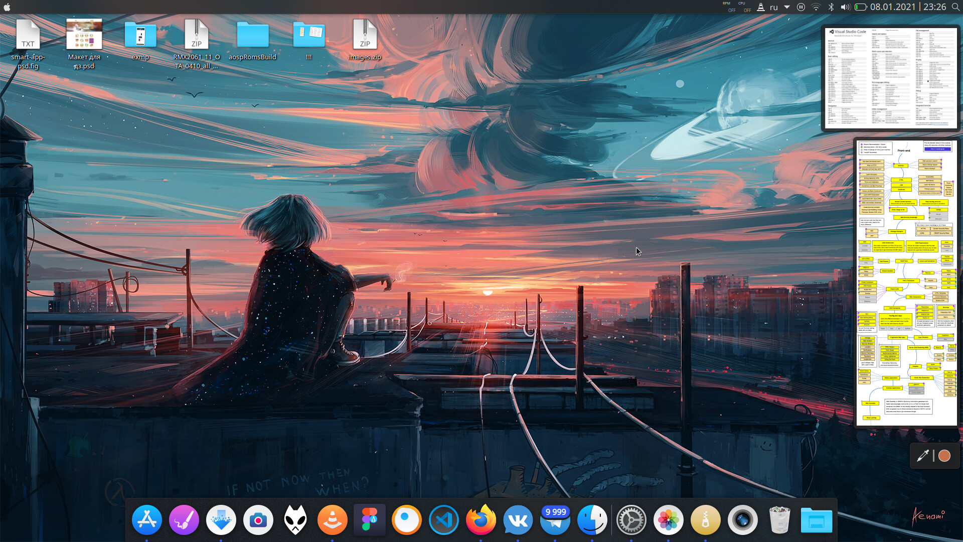The image size is (963, 542).
Task: Click the orange color swatch circle
Action: (944, 456)
